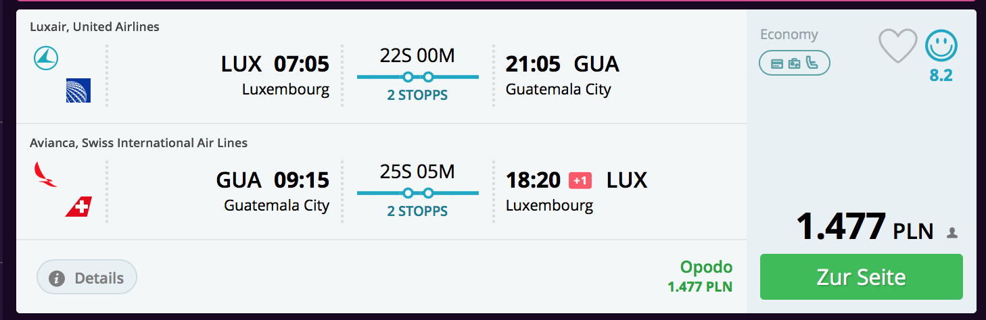Screen dimensions: 986x320
Task: Open the flight Details button
Action: coord(87,277)
